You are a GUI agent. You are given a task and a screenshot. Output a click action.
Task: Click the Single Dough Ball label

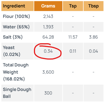pos(17,93)
